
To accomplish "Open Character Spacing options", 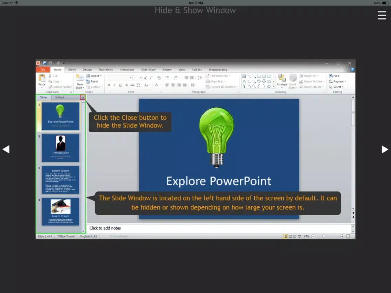I will coord(139,85).
